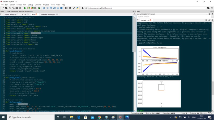Open the Projects menu
The height and width of the screenshot is (120, 214).
click(46, 5)
